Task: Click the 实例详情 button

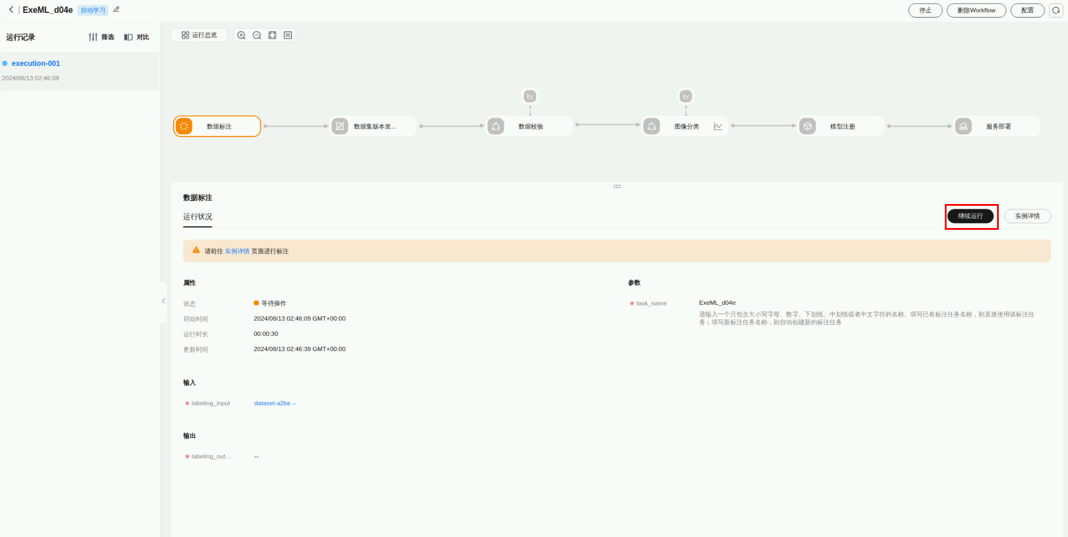Action: point(1027,216)
